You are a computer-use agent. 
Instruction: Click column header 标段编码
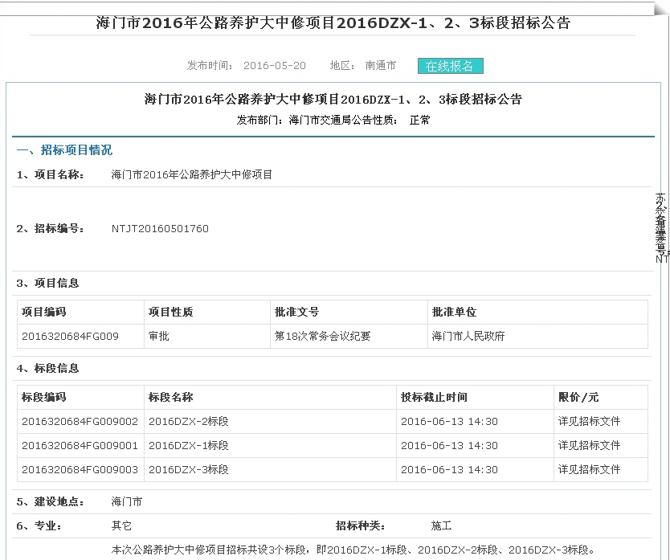pos(43,397)
